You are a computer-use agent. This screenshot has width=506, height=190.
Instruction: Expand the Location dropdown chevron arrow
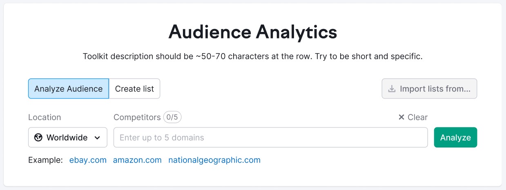coord(97,138)
